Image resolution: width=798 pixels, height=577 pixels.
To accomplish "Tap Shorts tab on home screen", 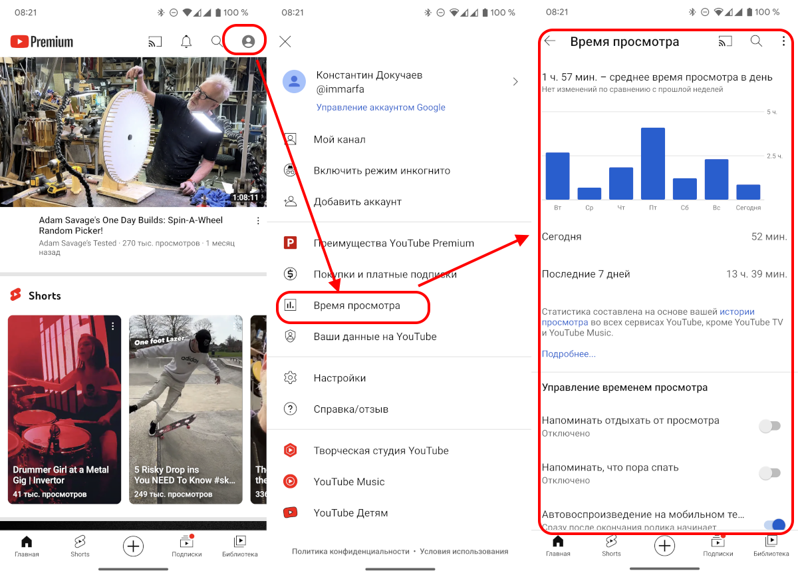I will pos(80,546).
